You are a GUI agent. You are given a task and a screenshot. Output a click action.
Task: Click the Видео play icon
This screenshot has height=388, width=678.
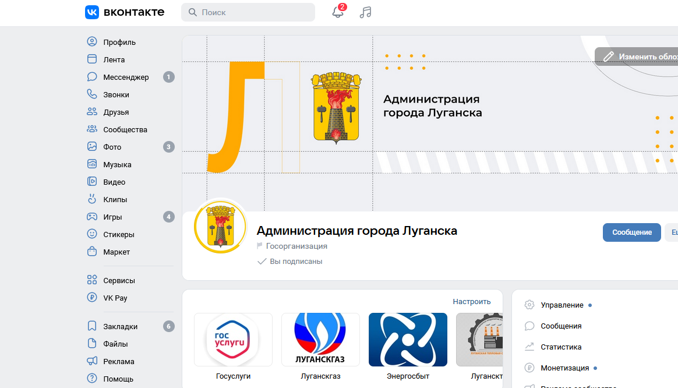92,182
